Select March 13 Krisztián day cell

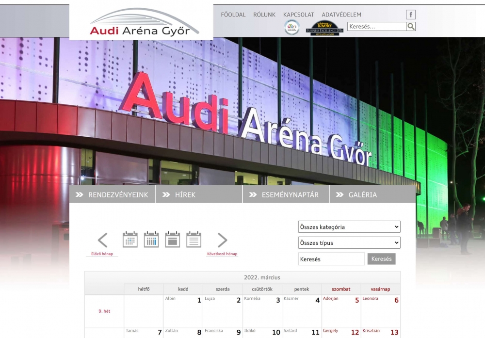(380, 333)
